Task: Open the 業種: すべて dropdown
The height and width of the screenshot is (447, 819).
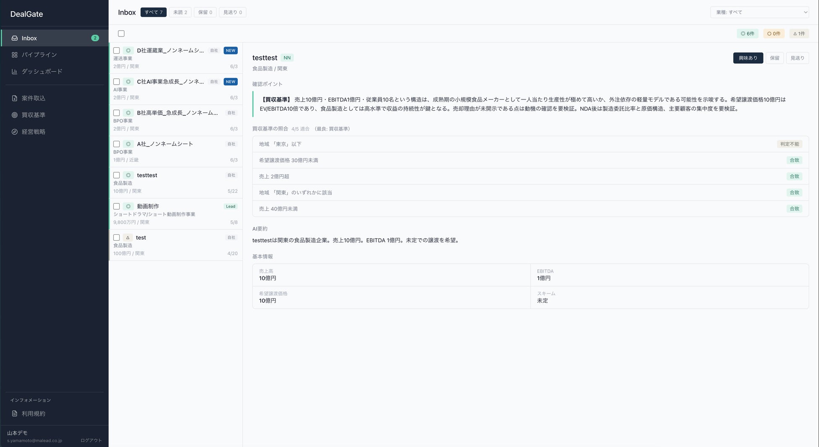Action: click(x=760, y=12)
